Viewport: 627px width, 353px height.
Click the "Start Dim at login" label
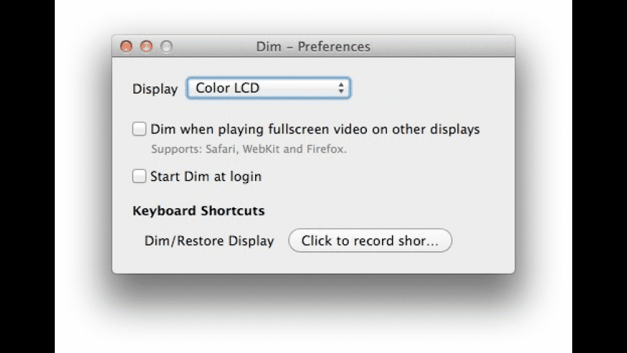coord(205,176)
